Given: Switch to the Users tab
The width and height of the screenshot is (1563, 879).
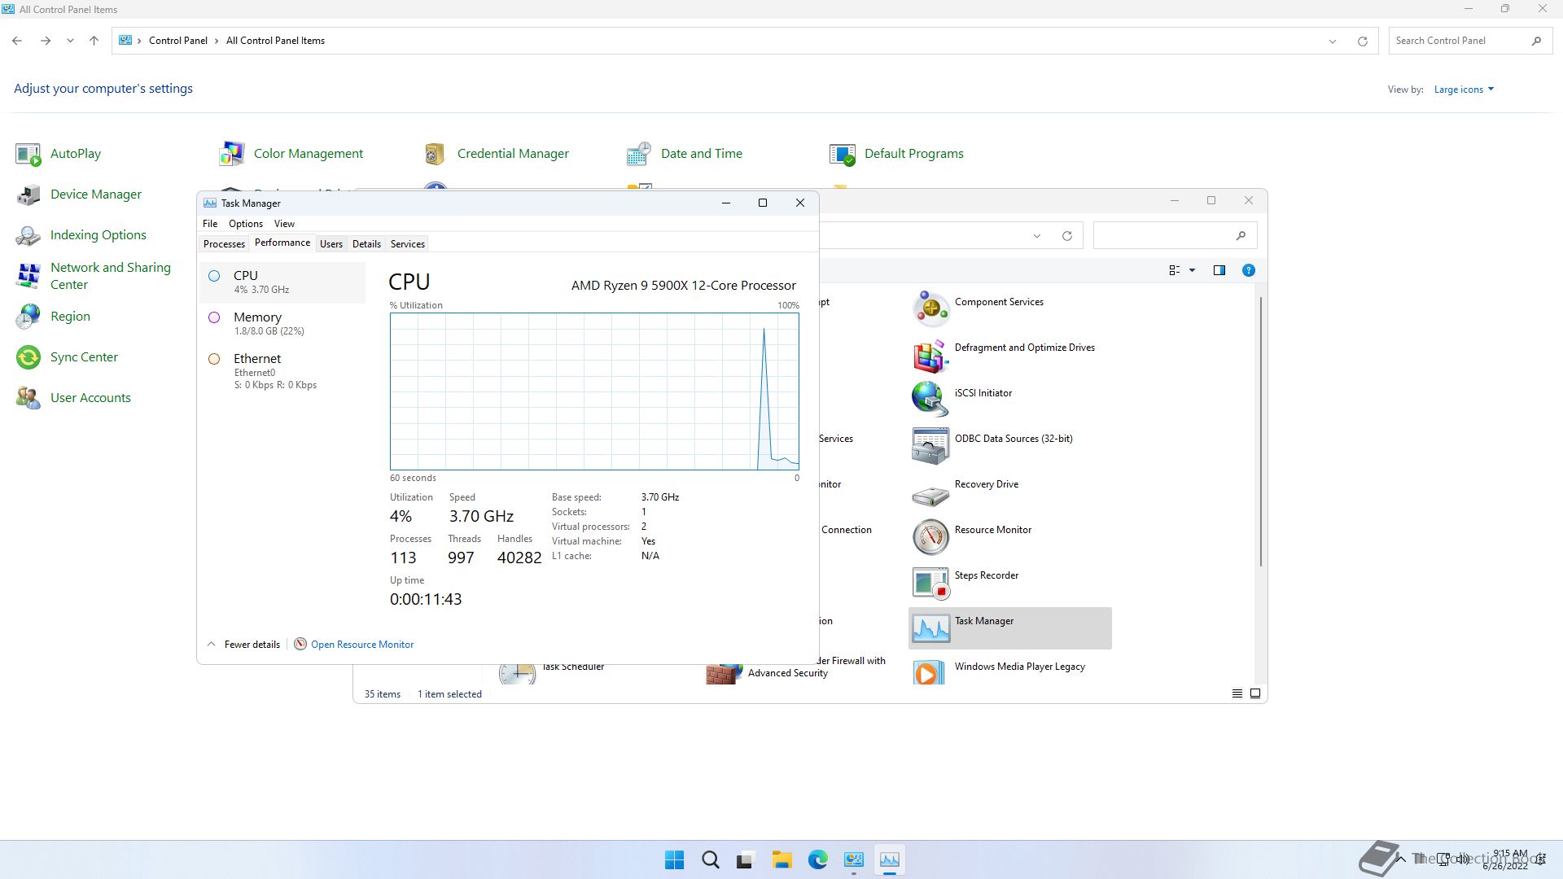Looking at the screenshot, I should click(331, 244).
